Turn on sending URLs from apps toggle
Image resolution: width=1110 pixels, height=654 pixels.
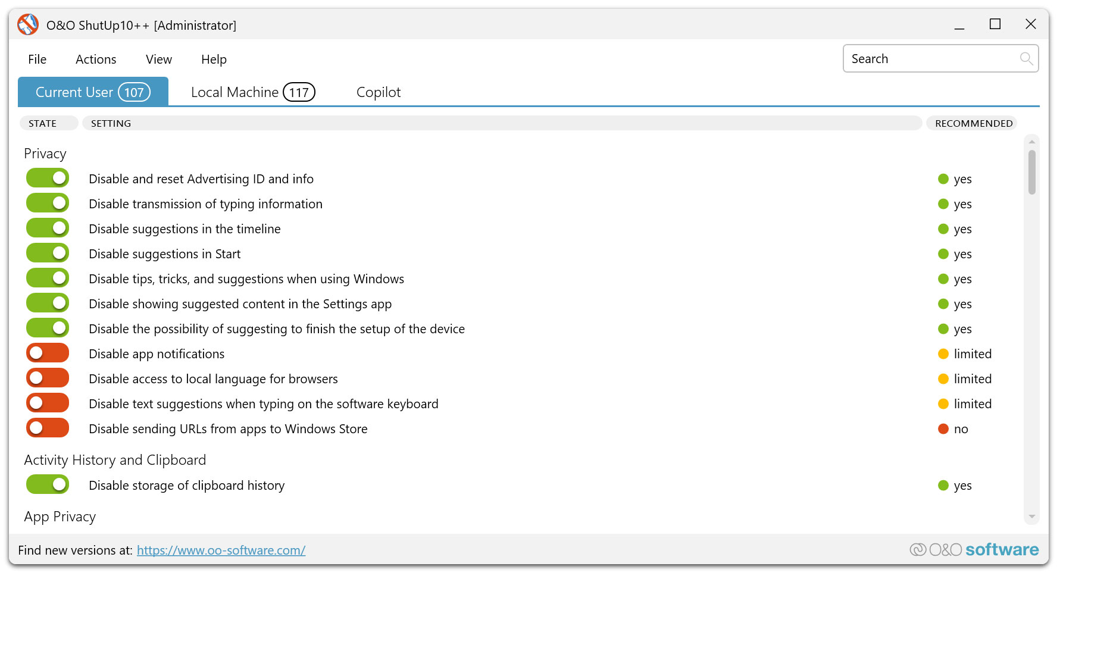tap(47, 427)
